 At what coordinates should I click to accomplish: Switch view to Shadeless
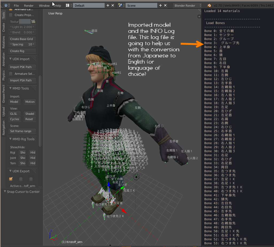30,114
